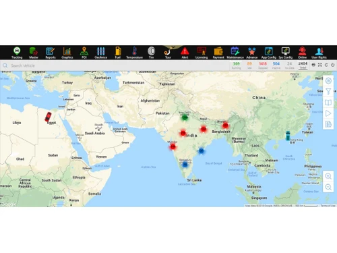Open the Alert warning triangle module
The image size is (337, 253).
click(185, 53)
